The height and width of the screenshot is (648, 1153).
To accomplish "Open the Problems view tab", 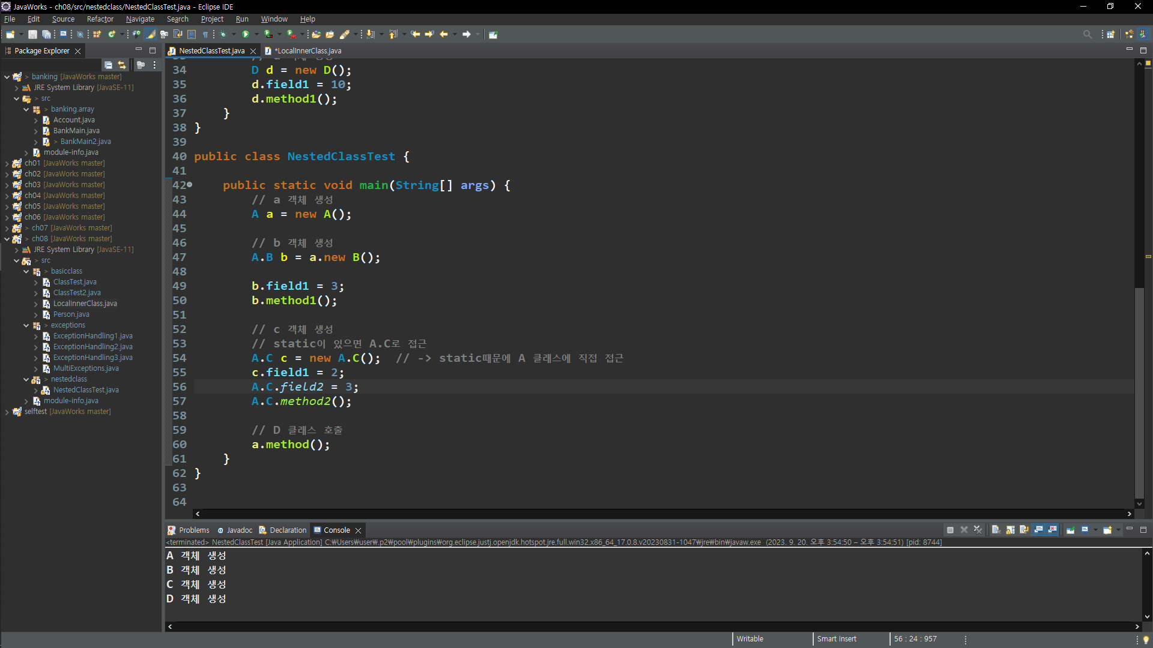I will (x=193, y=530).
